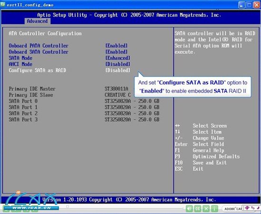
Task: Click the playback progress slider handle
Action: coord(68,207)
